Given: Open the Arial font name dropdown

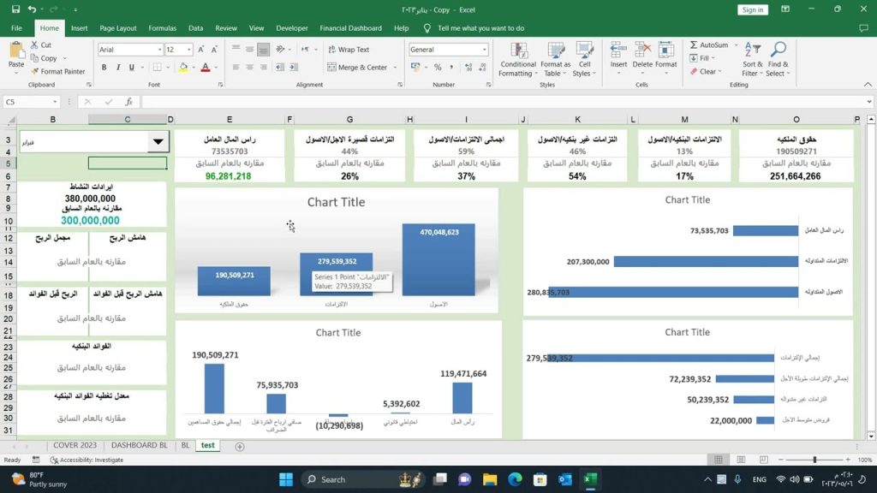Looking at the screenshot, I should coord(159,50).
